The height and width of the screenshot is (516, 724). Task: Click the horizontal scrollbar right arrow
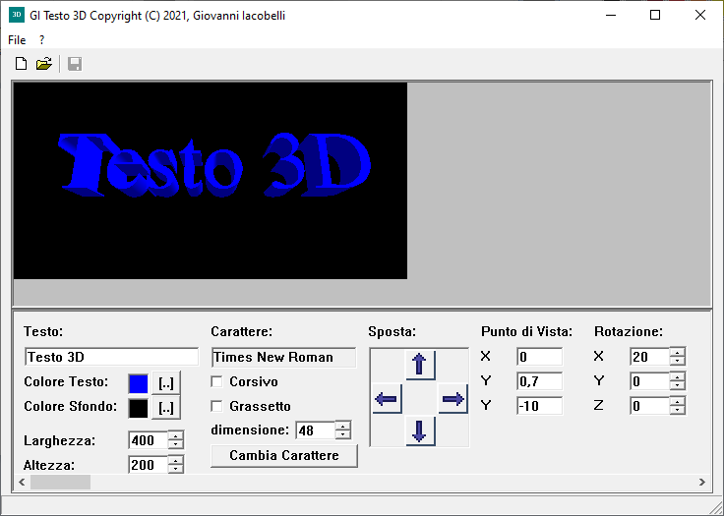coord(701,483)
